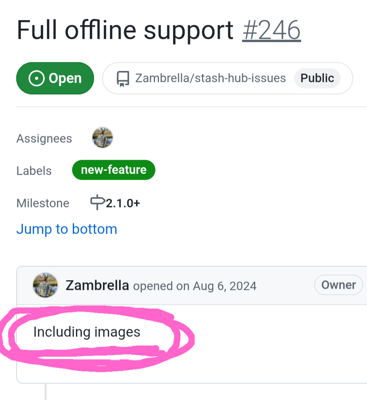
Task: Open the Zambrella username profile link
Action: coord(97,286)
